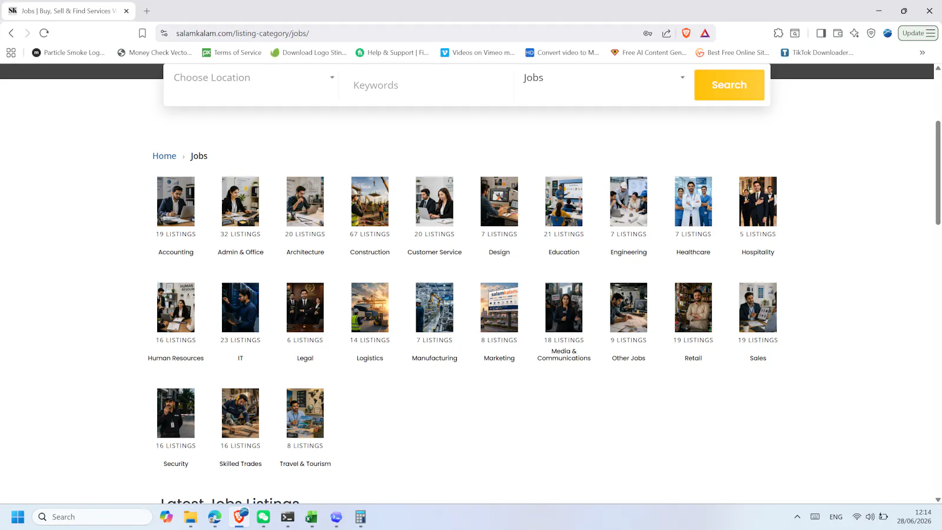Go back with the back arrow
The image size is (942, 530).
tap(11, 33)
